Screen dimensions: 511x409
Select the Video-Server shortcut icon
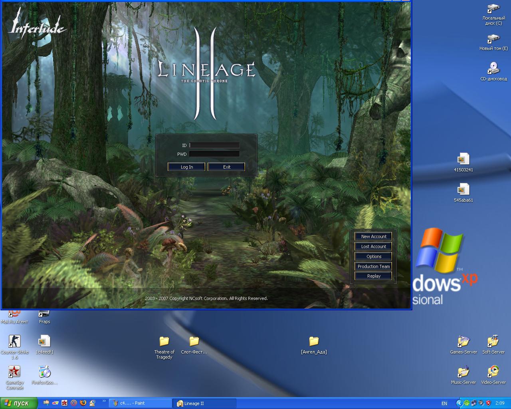pyautogui.click(x=493, y=375)
